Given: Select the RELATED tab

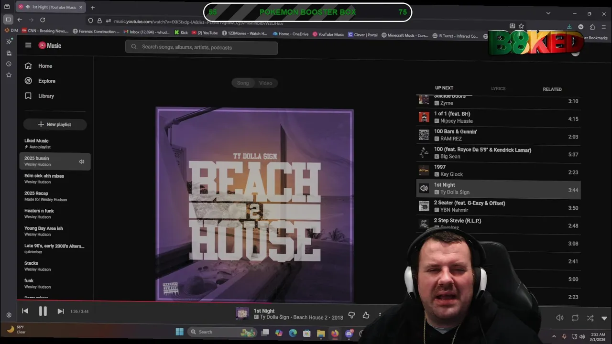Looking at the screenshot, I should [552, 89].
